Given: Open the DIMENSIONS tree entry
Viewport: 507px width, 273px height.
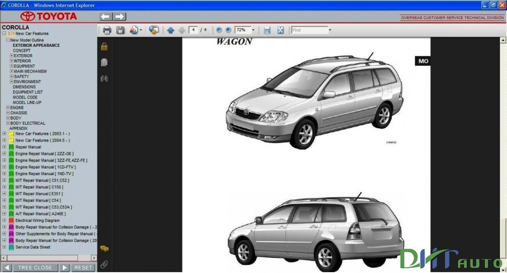Looking at the screenshot, I should [24, 87].
